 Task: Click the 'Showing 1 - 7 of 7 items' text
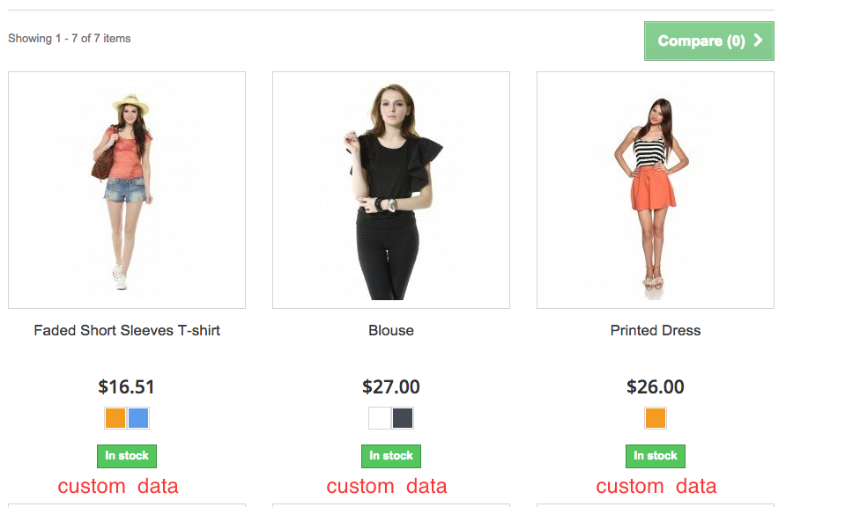(x=70, y=39)
